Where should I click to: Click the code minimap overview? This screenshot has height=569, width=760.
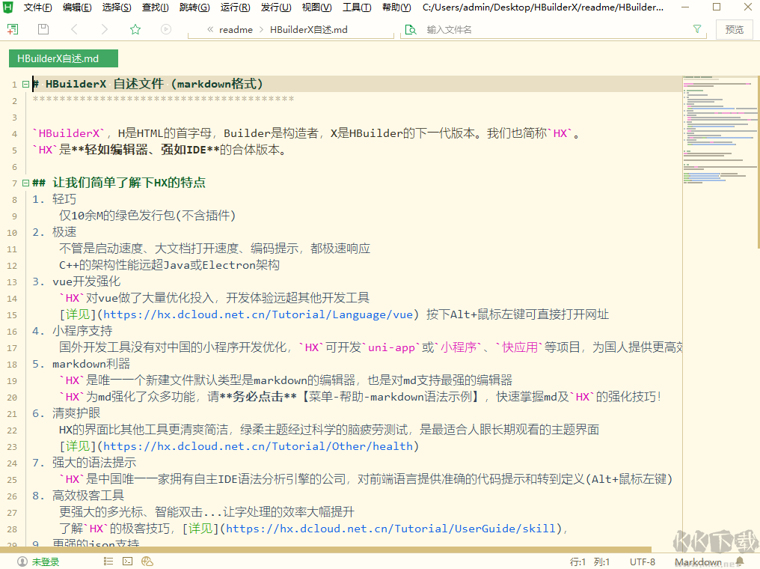point(718,131)
